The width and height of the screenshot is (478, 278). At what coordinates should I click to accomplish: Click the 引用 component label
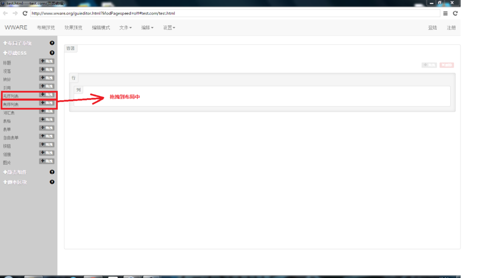coord(7,88)
